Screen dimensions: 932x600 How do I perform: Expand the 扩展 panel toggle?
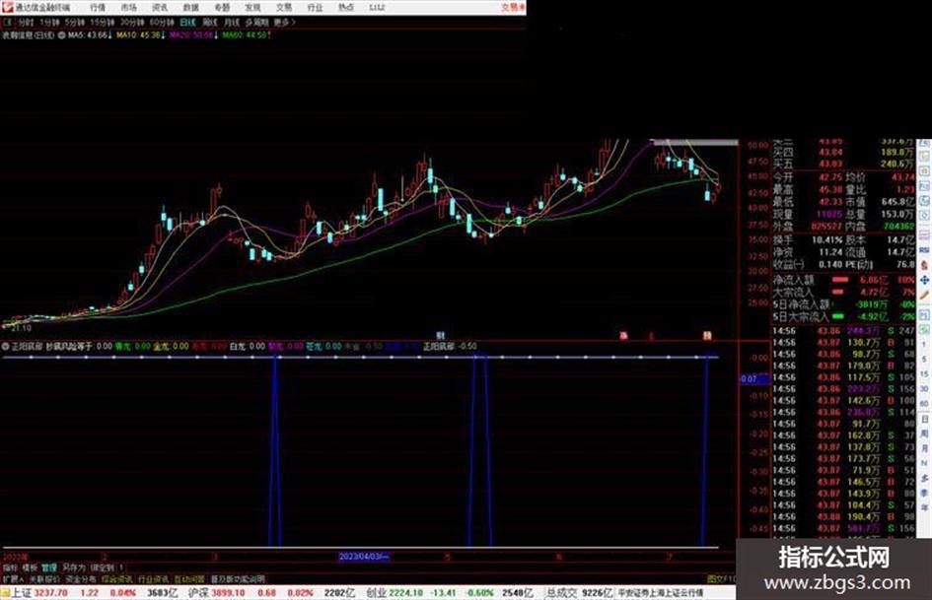[x=13, y=578]
